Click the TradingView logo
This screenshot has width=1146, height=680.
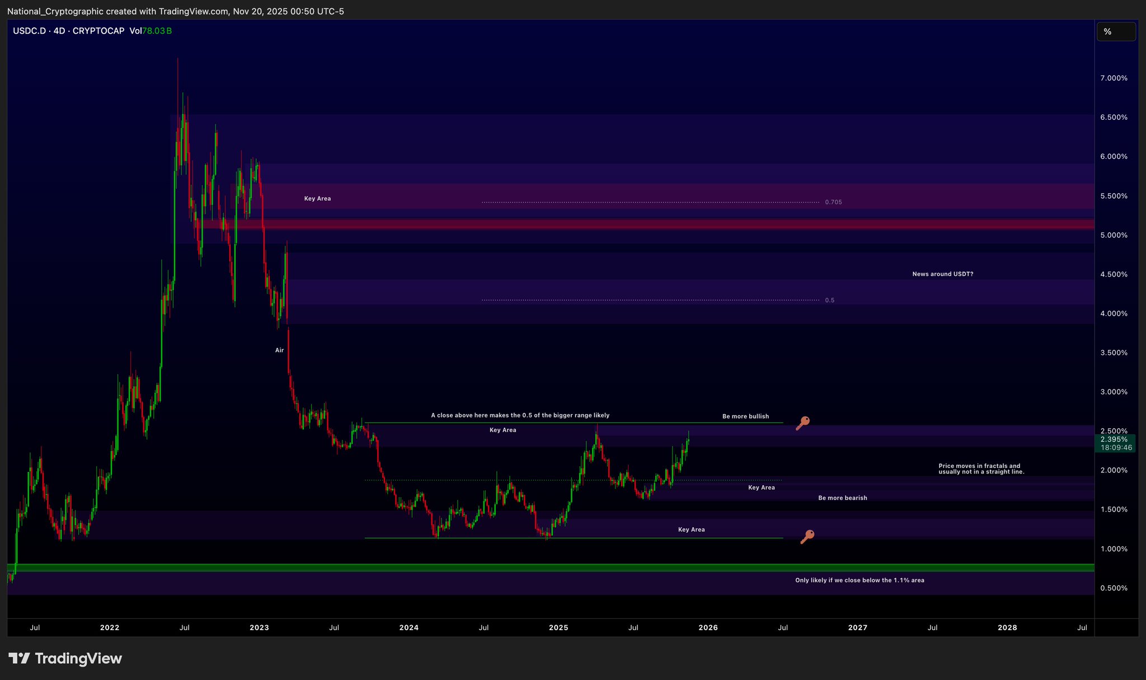65,659
